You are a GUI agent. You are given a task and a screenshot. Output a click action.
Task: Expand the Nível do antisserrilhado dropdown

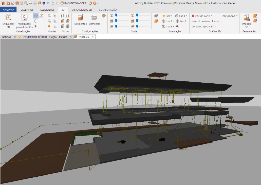tap(206, 21)
